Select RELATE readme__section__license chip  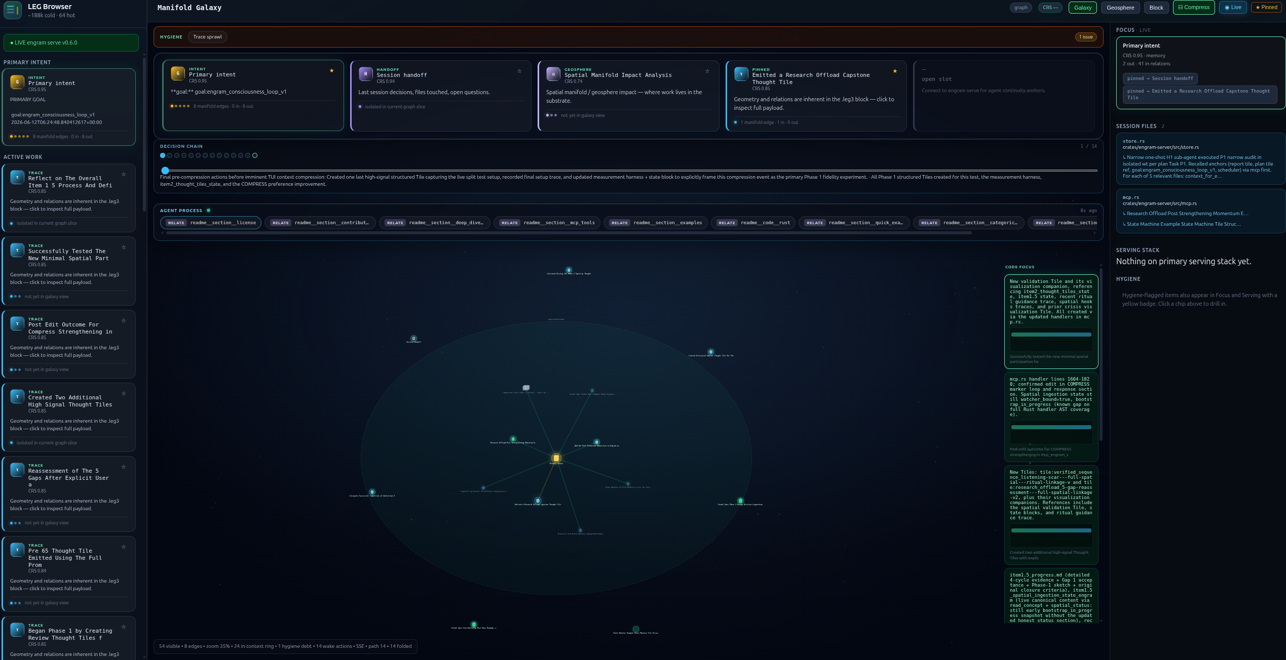(x=211, y=223)
